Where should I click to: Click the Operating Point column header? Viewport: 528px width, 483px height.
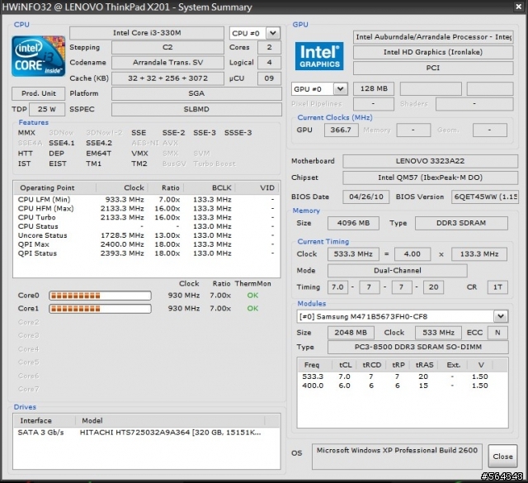55,187
